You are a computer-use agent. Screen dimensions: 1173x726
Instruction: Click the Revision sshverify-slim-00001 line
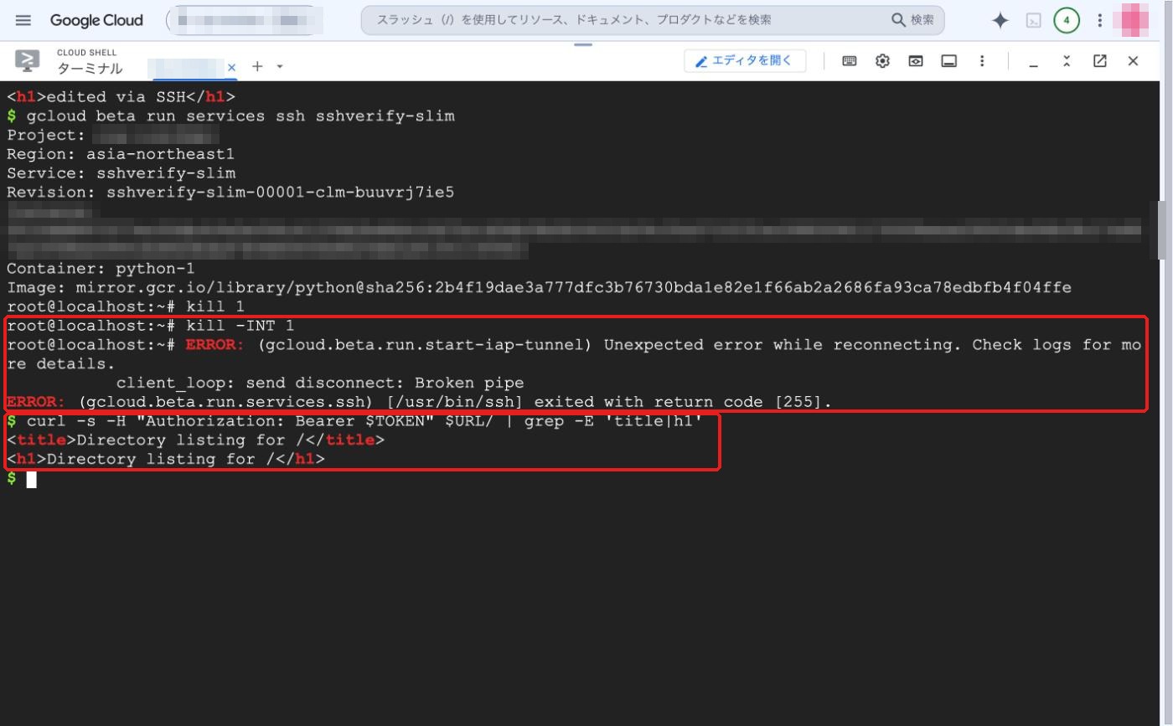click(230, 193)
